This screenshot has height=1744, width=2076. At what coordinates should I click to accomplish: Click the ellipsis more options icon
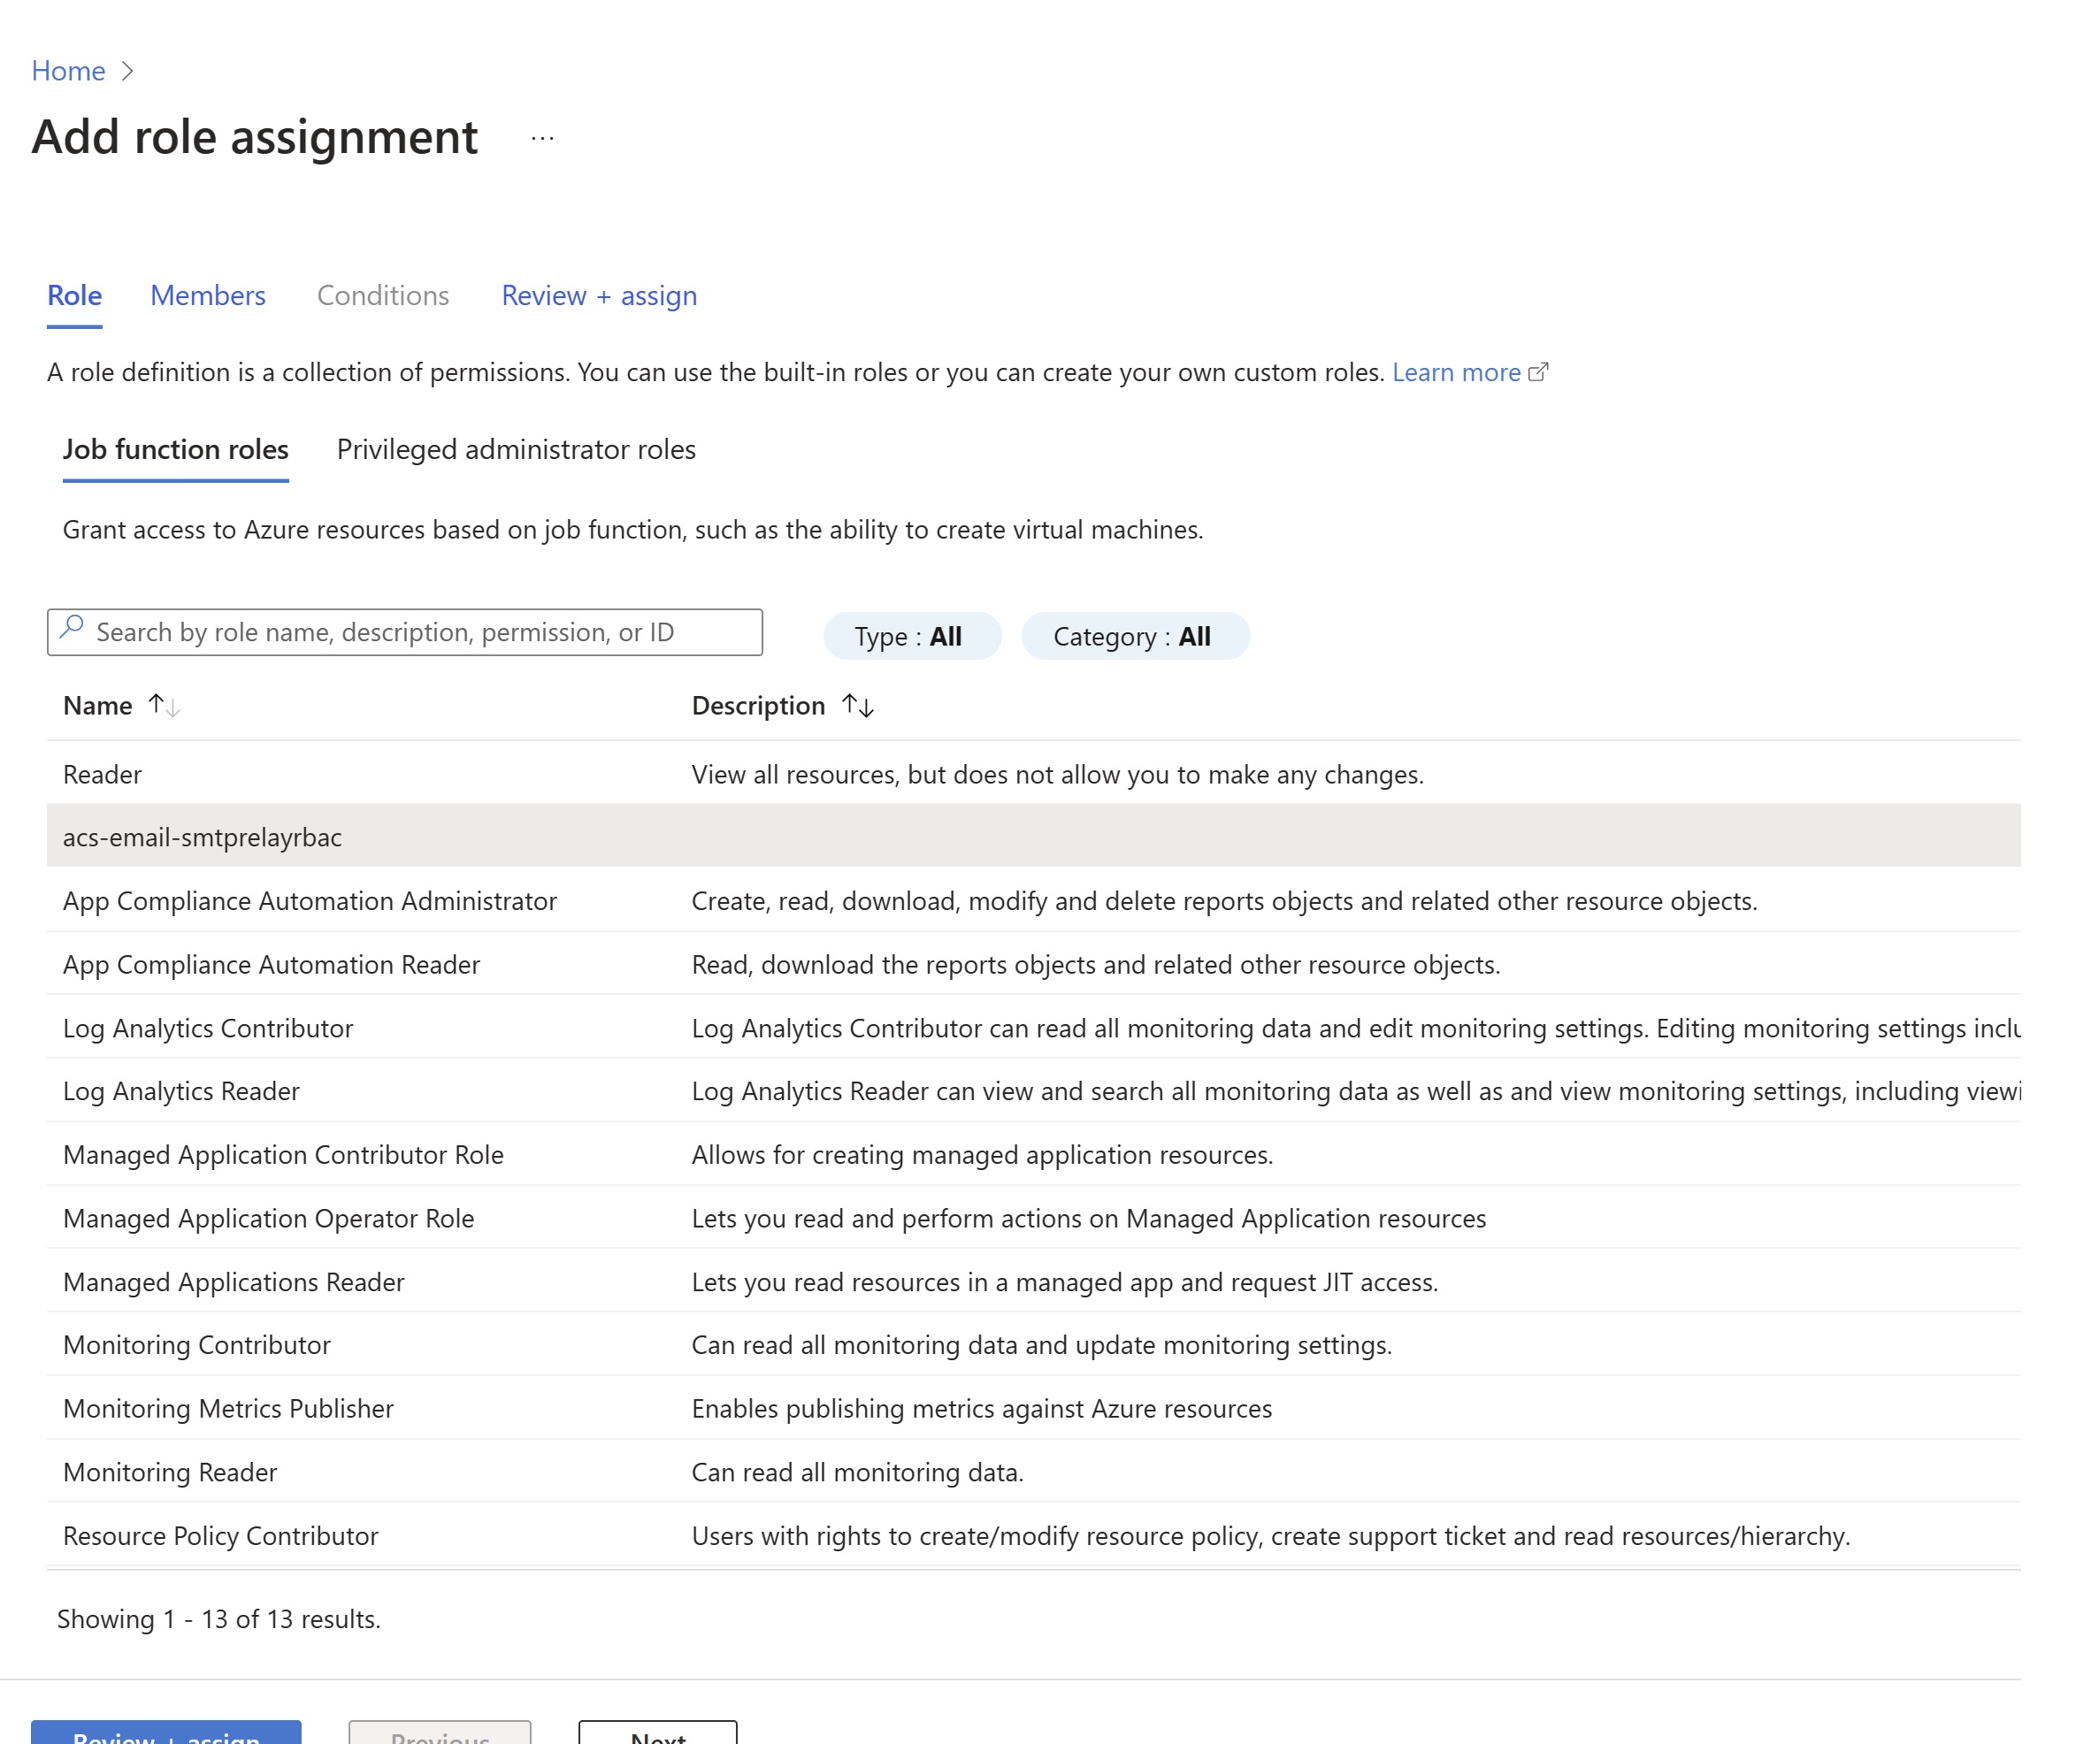click(541, 139)
